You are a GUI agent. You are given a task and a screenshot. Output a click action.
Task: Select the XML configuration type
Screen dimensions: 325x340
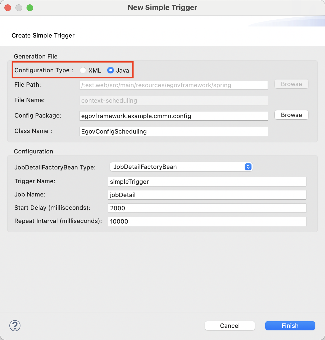[83, 70]
